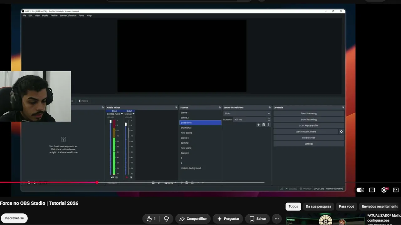Open the Docks menu
This screenshot has height=225, width=401.
point(45,15)
